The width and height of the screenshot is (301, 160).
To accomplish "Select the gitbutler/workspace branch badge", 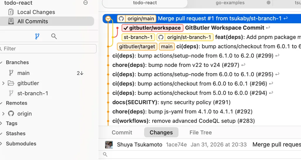I will 152,28.
